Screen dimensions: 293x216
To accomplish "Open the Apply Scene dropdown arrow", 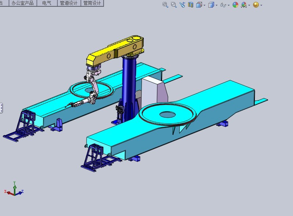I will pyautogui.click(x=249, y=5).
